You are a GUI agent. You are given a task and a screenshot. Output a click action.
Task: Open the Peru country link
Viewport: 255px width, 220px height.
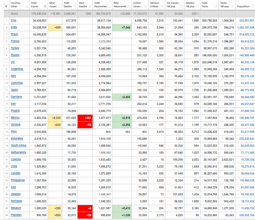coord(14,132)
